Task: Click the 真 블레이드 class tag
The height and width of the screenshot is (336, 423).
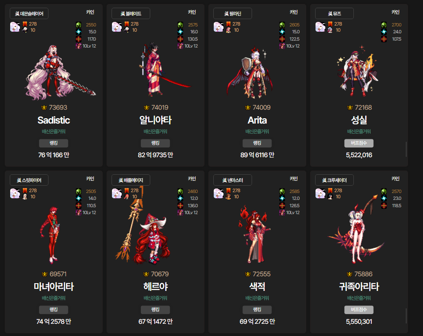Action: (131, 13)
